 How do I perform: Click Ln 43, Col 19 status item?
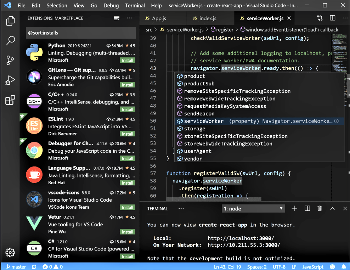point(227,267)
